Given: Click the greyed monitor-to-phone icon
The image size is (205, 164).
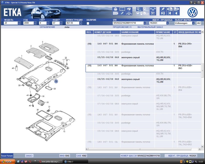Looking at the screenshot, I should 139,13.
